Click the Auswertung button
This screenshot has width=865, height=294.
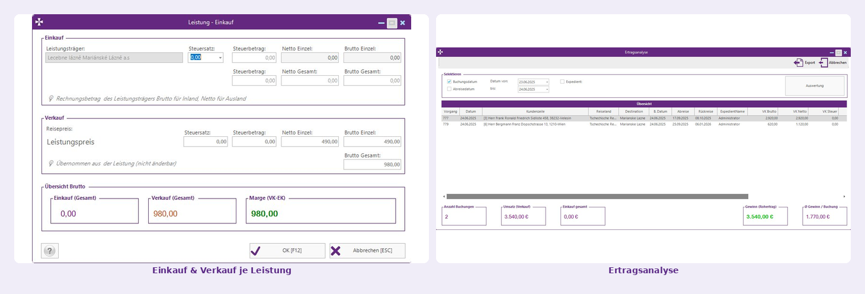tap(815, 85)
